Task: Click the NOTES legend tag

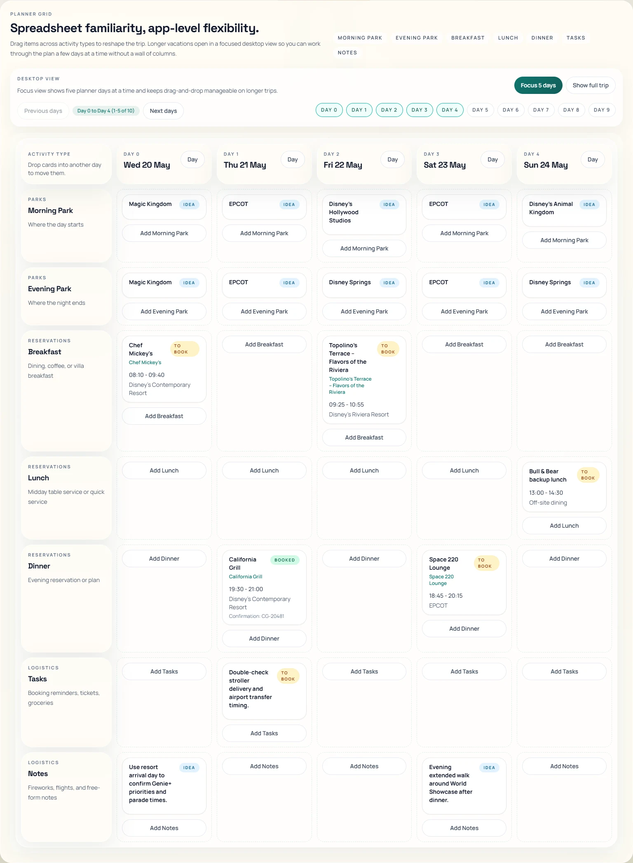Action: tap(347, 53)
